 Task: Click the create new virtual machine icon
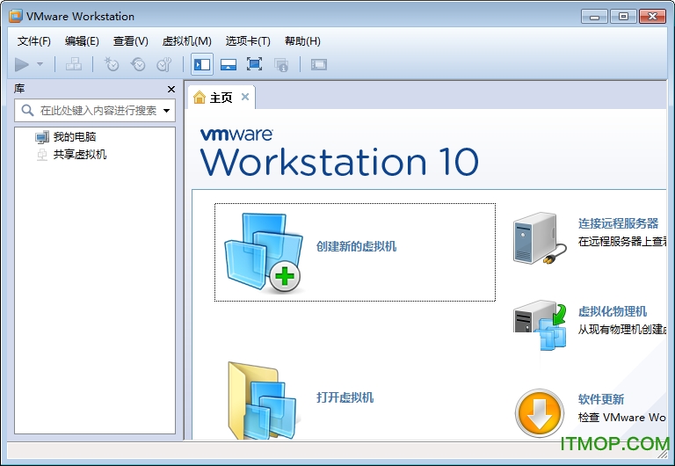tap(263, 252)
